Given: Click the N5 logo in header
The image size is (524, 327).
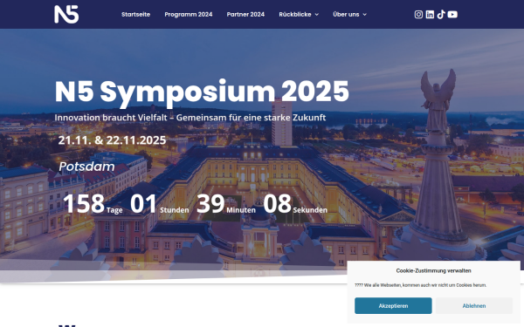Looking at the screenshot, I should (66, 14).
